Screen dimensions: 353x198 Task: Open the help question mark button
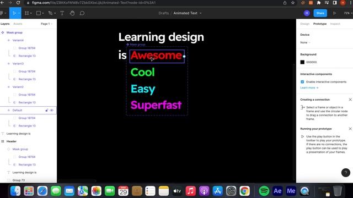tap(346, 173)
